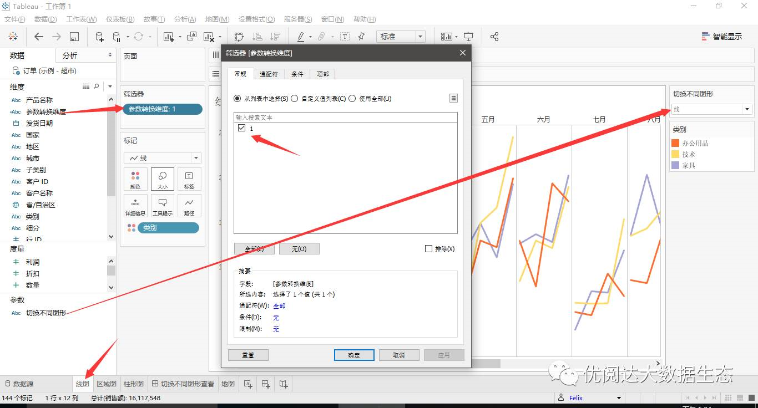
Task: Click the new dashboard icon at bottom
Action: click(x=266, y=384)
